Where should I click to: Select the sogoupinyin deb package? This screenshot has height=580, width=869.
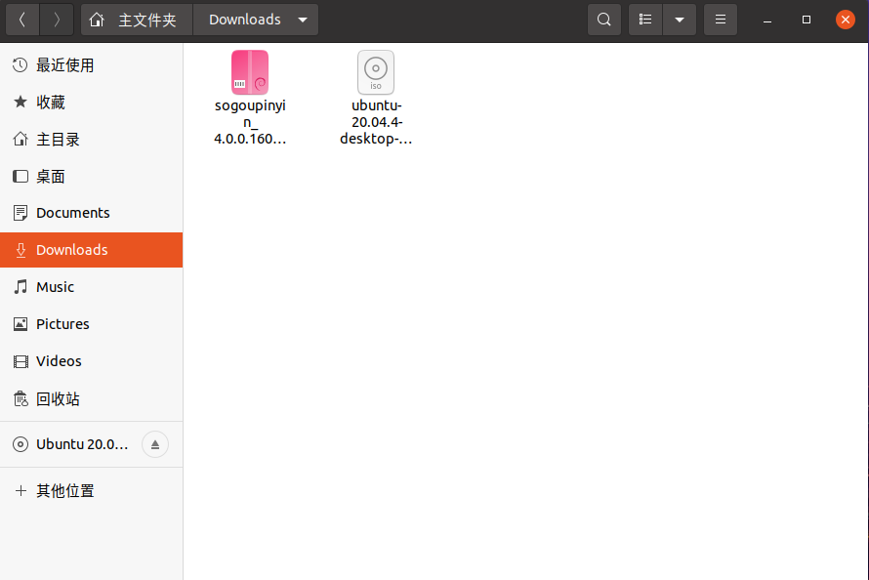tap(250, 72)
